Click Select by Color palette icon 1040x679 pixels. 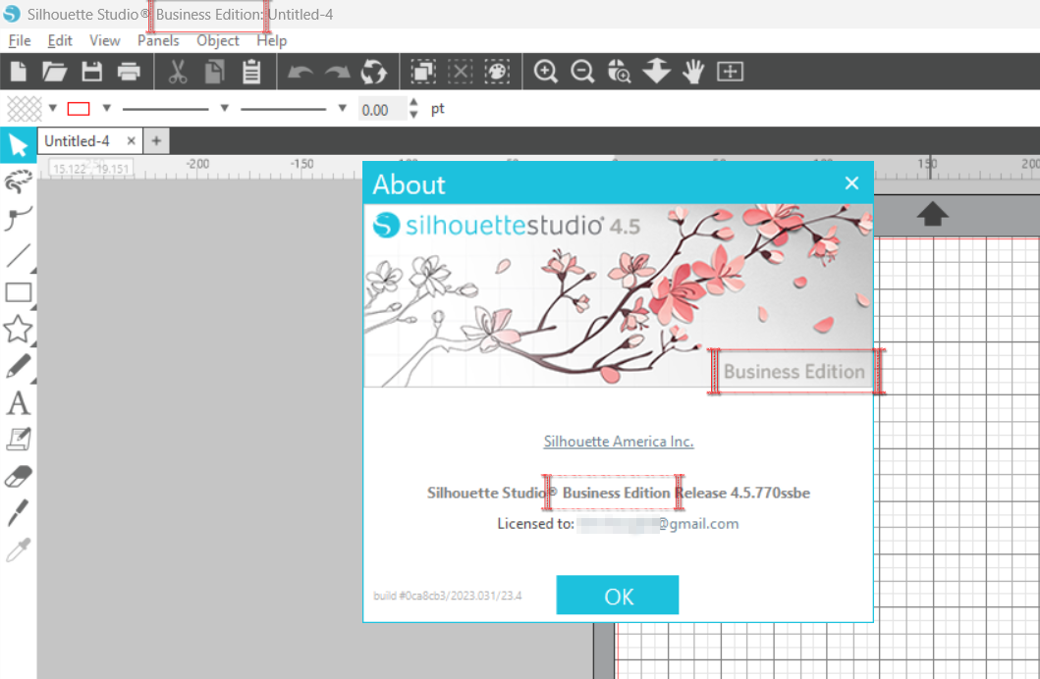pos(498,71)
